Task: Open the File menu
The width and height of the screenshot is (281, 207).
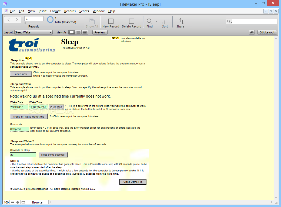Action: pyautogui.click(x=12, y=11)
